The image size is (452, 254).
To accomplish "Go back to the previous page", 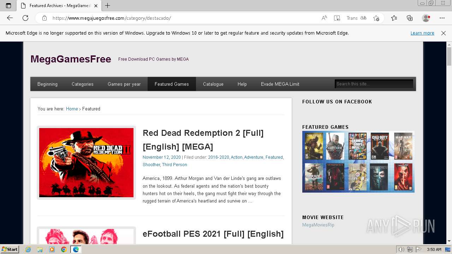I will (x=10, y=18).
